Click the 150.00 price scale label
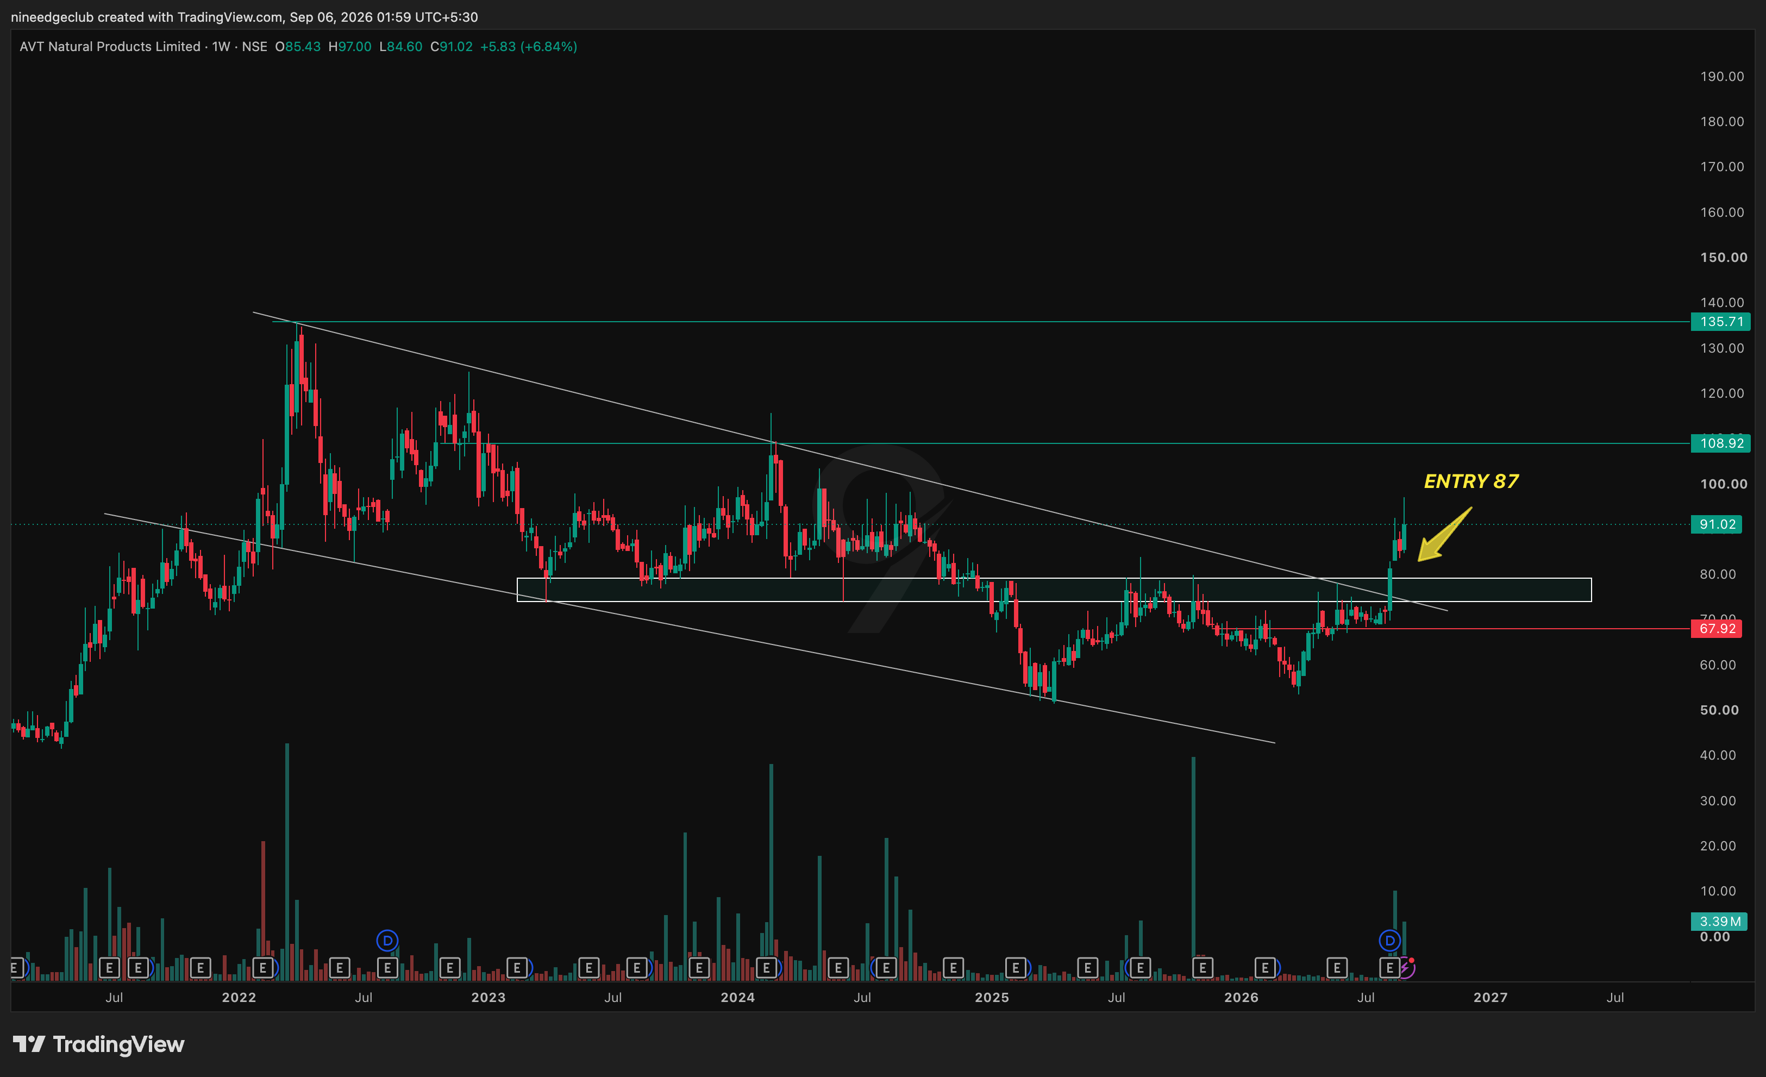This screenshot has height=1077, width=1766. (x=1724, y=257)
